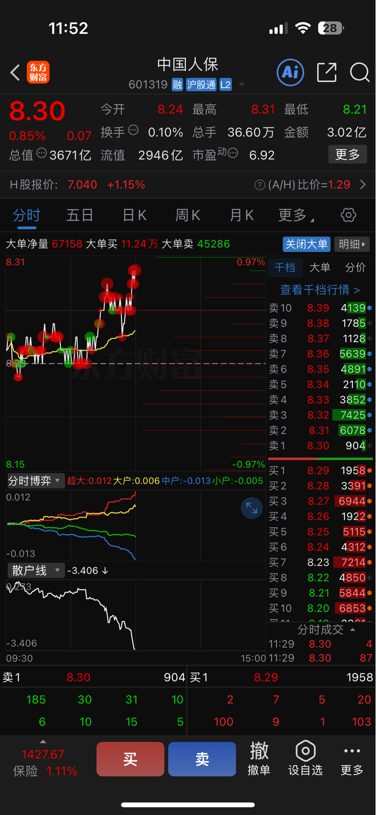Select 卖10 row at 8.39
Viewport: 376px width, 815px height.
(320, 308)
